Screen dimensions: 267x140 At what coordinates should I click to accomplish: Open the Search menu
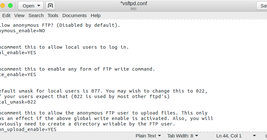tap(36, 15)
